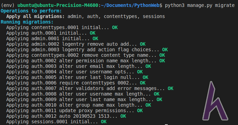Viewport: 238px width, 125px height.
Task: Click the 'admin.0002 logentry remove auto add' line
Action: coord(73,44)
